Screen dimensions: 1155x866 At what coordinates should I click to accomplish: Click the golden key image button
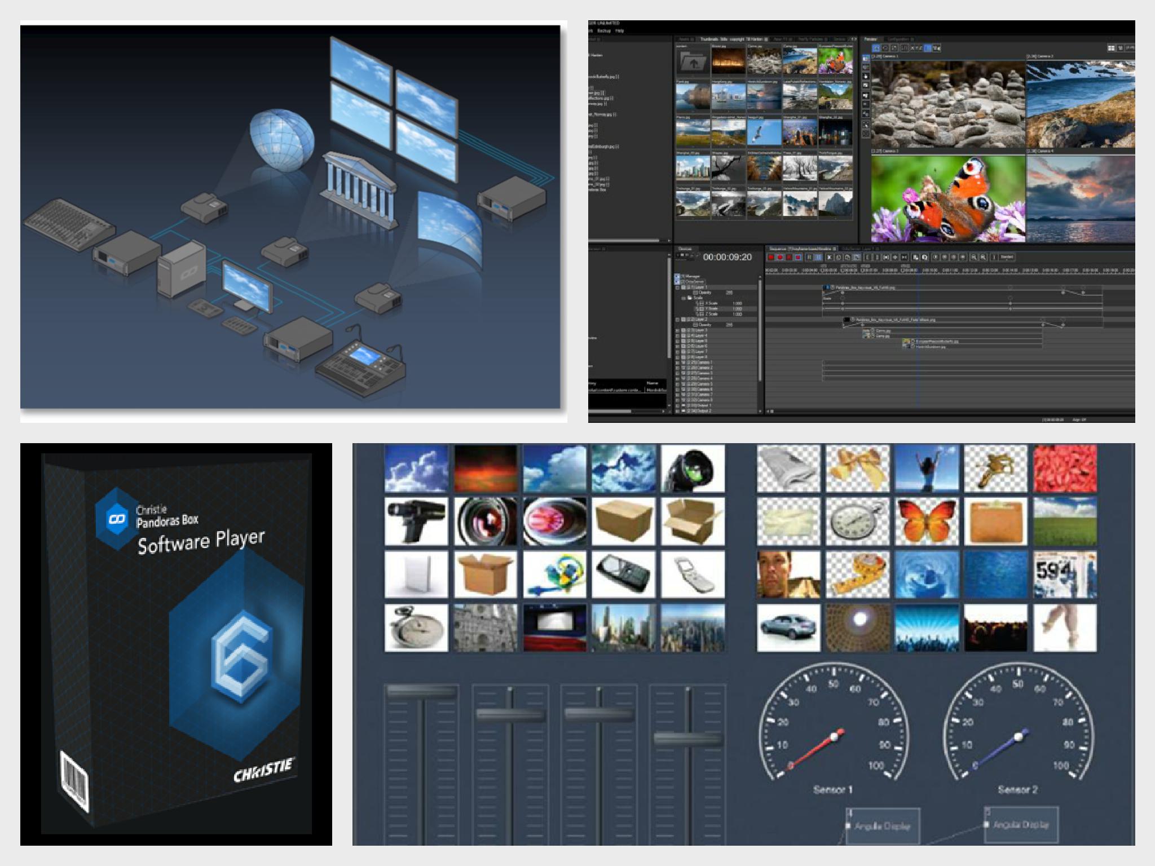tap(996, 468)
